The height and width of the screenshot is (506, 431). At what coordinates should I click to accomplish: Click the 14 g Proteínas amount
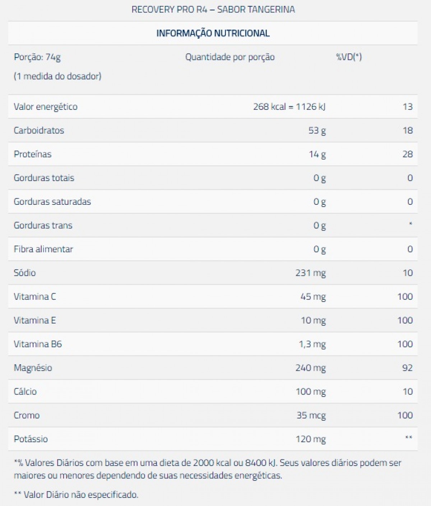point(317,154)
